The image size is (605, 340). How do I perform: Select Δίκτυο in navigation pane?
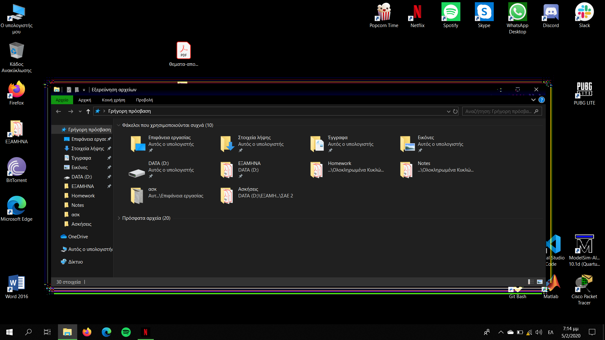coord(75,262)
